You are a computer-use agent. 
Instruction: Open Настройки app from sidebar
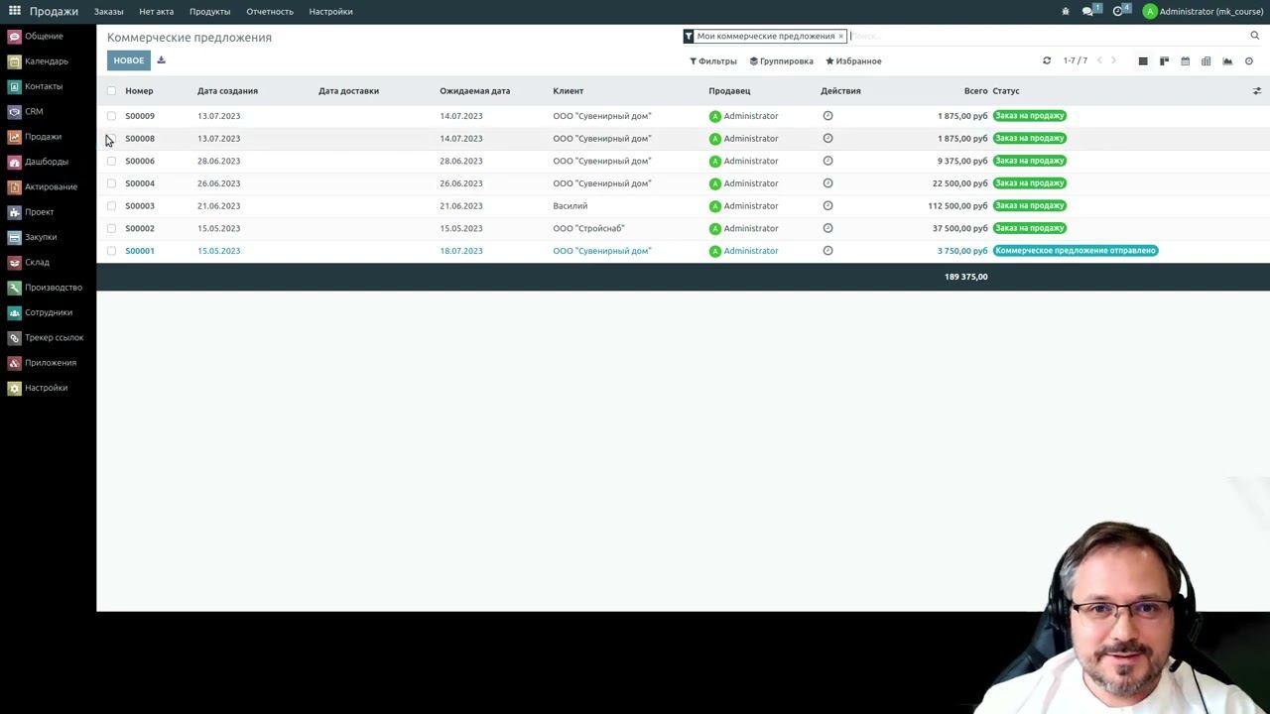38,388
